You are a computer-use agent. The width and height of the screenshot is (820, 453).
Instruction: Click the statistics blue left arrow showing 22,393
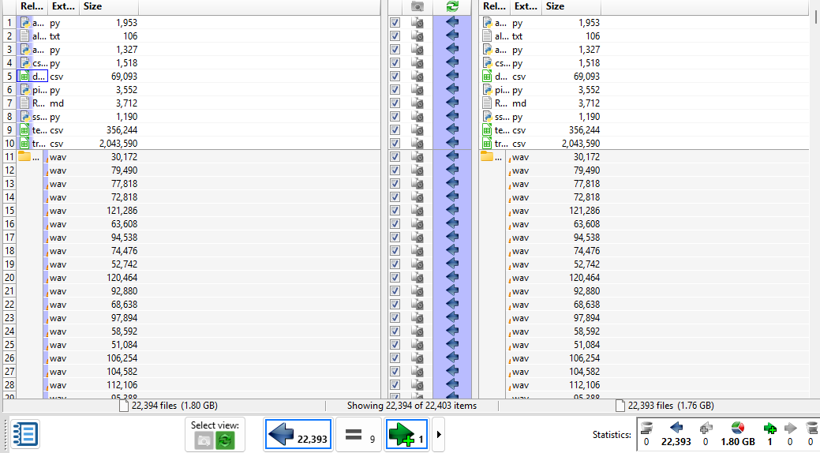676,428
